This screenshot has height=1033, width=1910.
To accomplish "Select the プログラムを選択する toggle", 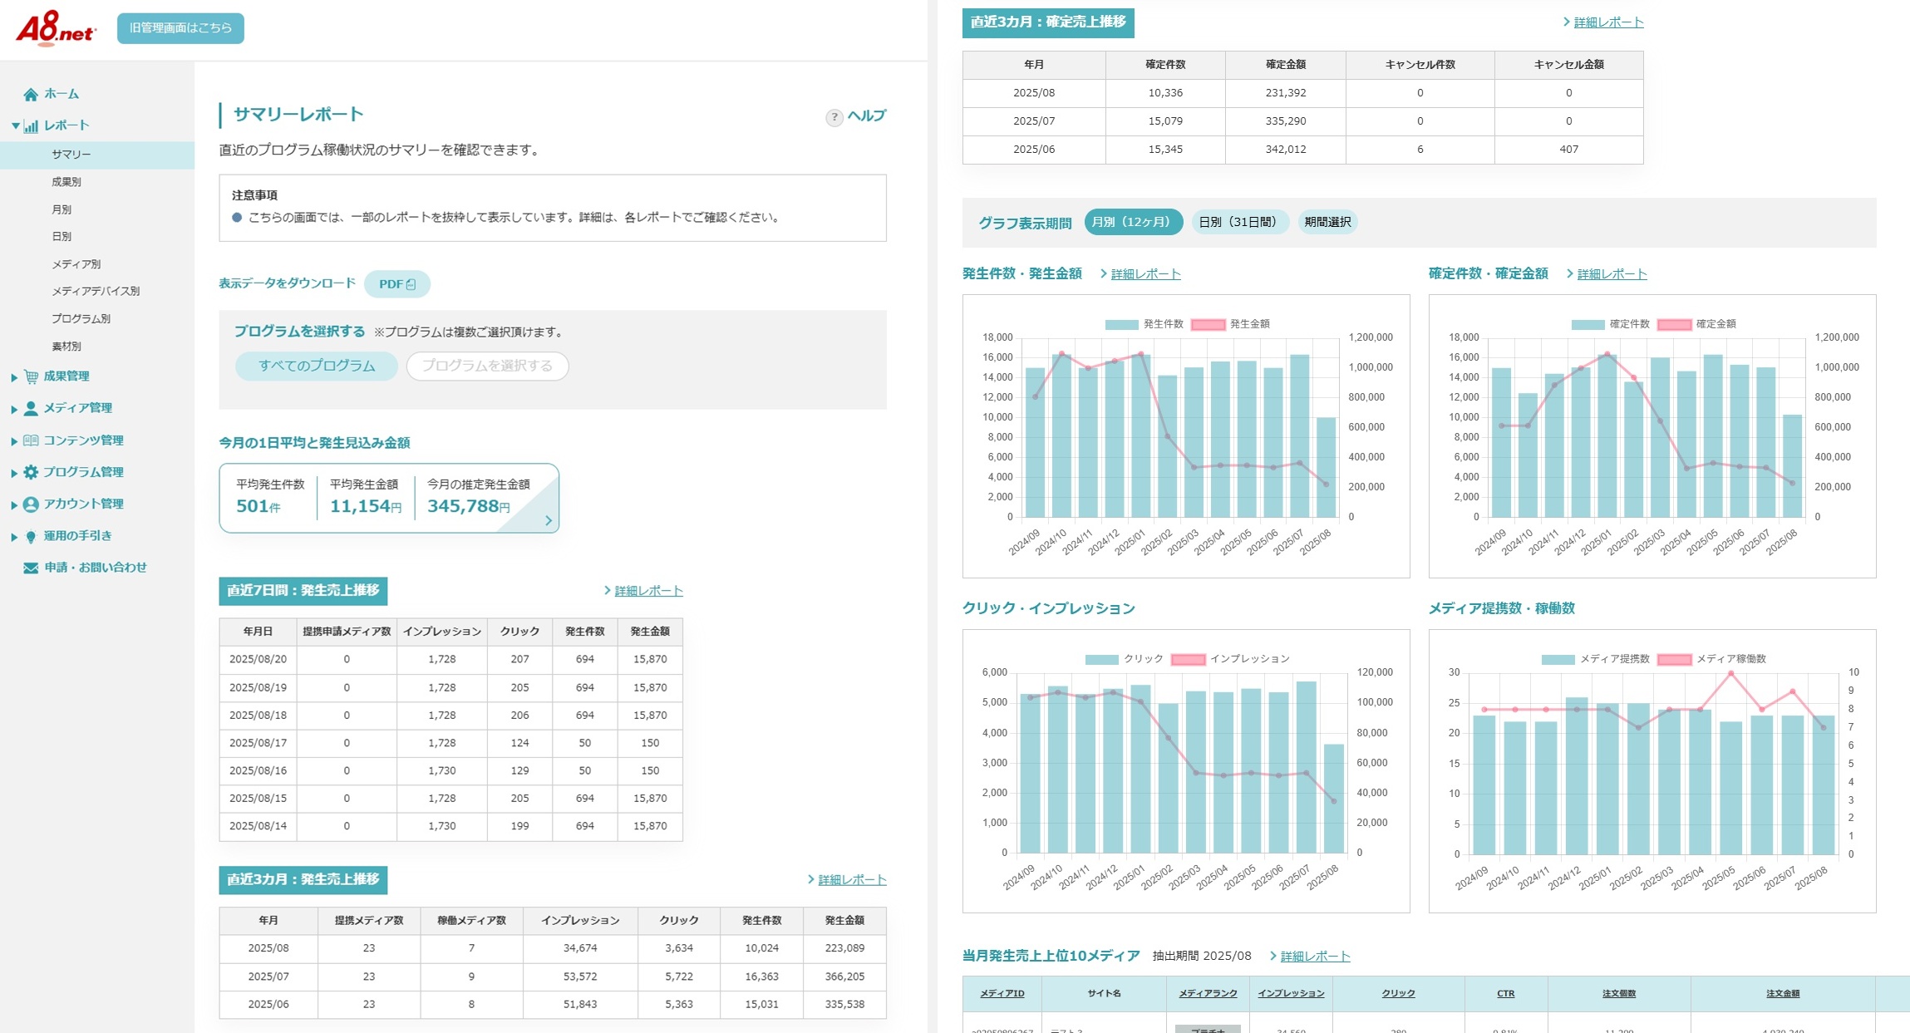I will tap(487, 366).
